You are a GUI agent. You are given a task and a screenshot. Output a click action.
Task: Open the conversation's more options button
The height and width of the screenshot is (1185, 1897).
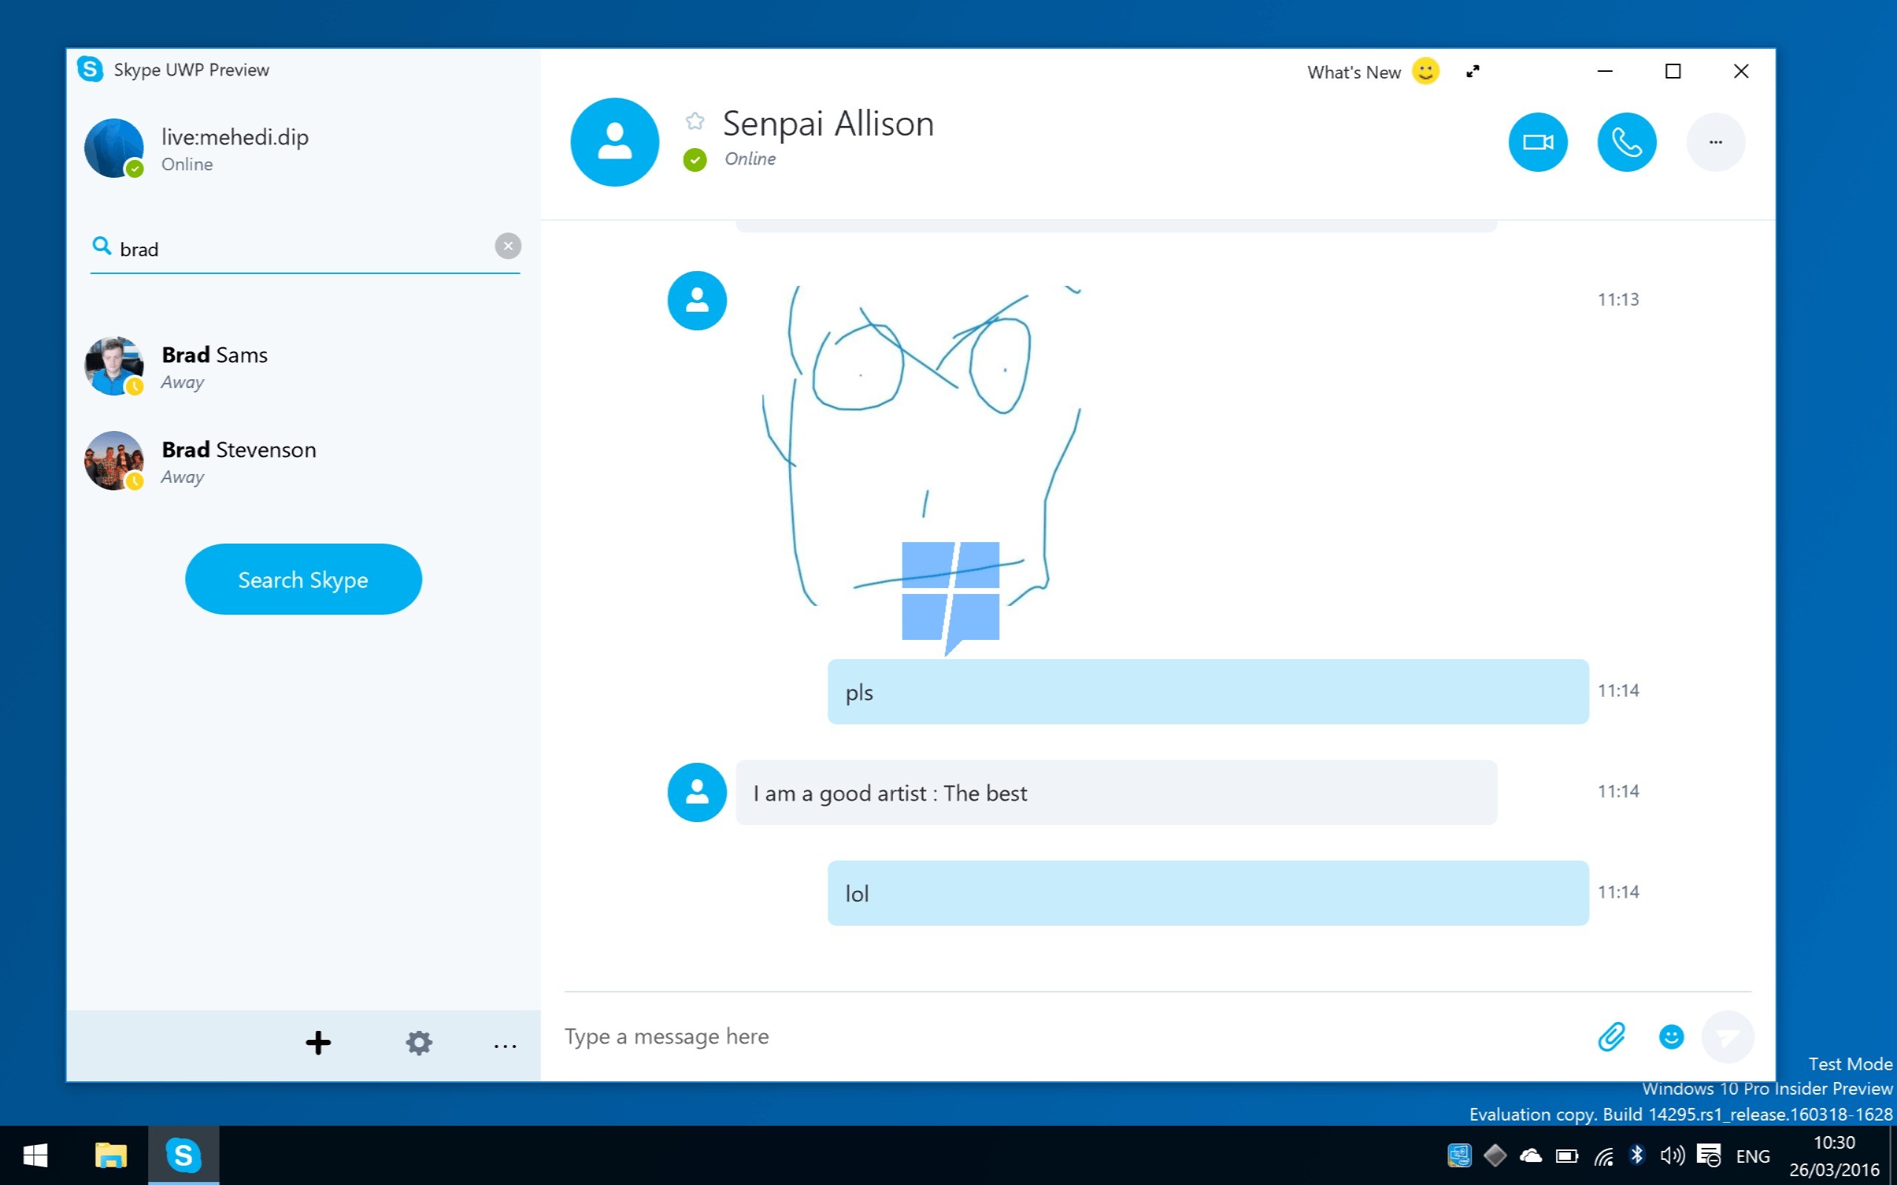point(1715,142)
